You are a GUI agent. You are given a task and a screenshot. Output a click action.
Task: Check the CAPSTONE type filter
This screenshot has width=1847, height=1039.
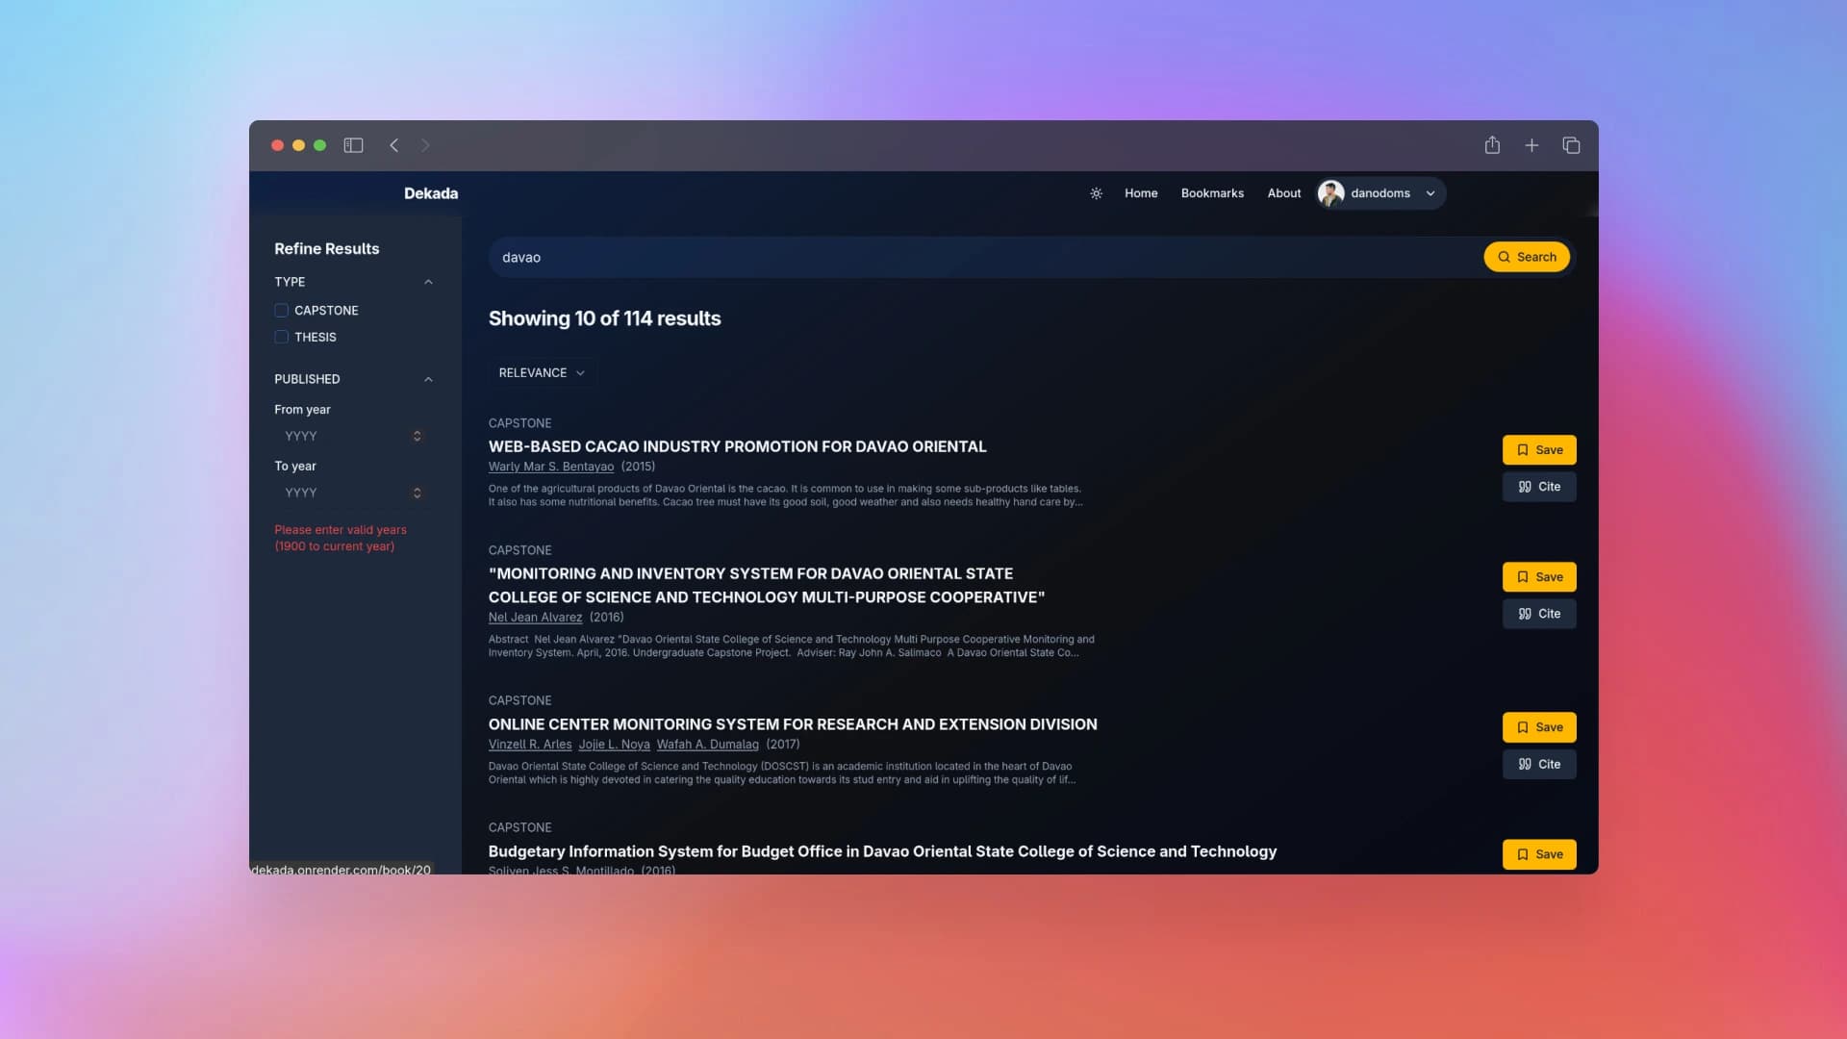pos(282,311)
